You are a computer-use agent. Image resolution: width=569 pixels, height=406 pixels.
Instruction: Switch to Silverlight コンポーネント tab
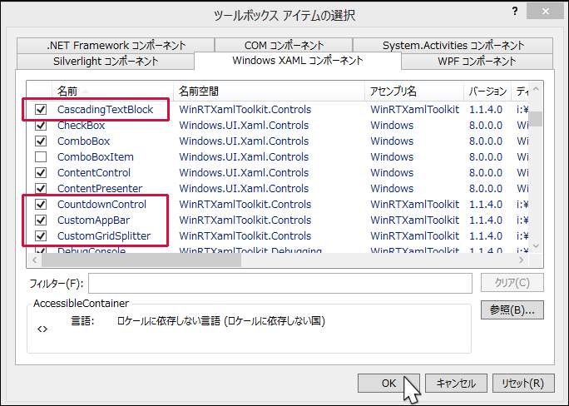pyautogui.click(x=106, y=61)
